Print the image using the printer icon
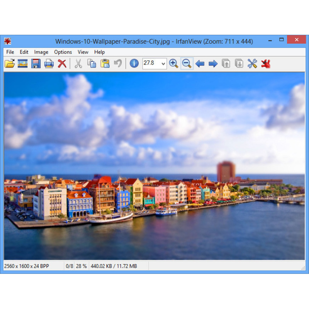 [x=49, y=64]
